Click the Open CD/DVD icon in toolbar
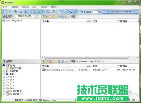 (x=16, y=12)
